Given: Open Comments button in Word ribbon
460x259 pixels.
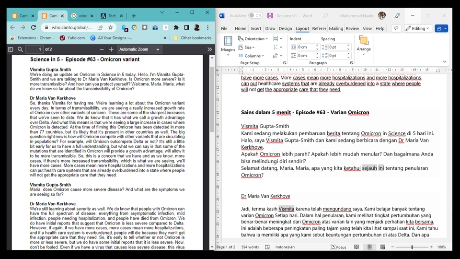Looking at the screenshot, I should click(x=396, y=28).
